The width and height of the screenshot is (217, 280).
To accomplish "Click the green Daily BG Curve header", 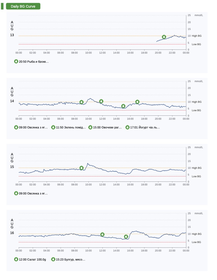I will click(x=23, y=6).
